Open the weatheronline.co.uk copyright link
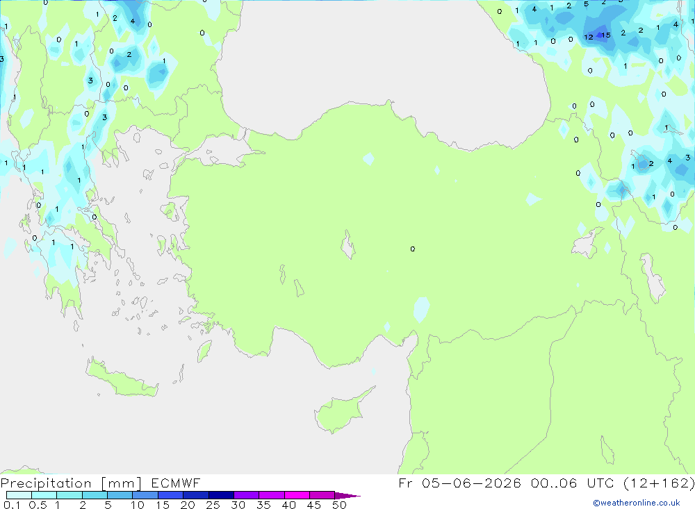The width and height of the screenshot is (695, 509). point(637,503)
